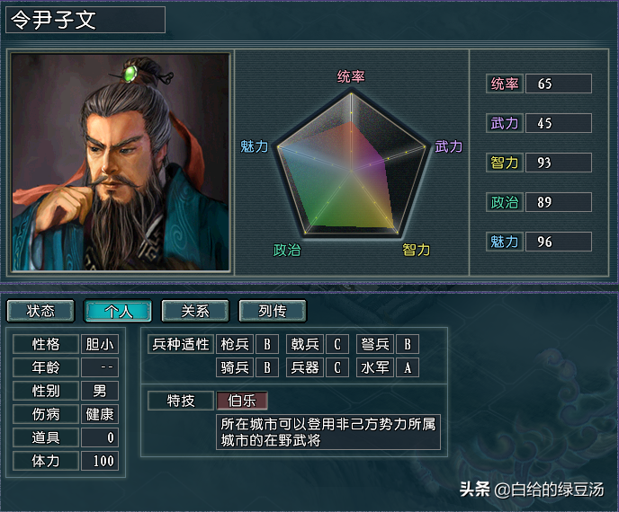Click the 枪兵 aptitude grade B

[x=267, y=344]
